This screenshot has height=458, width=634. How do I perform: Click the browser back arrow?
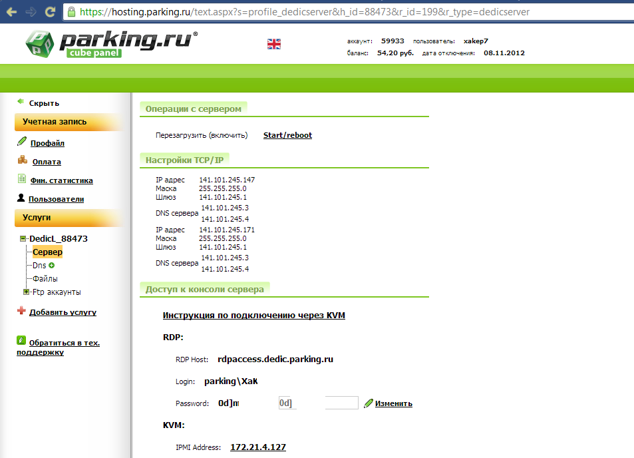12,12
